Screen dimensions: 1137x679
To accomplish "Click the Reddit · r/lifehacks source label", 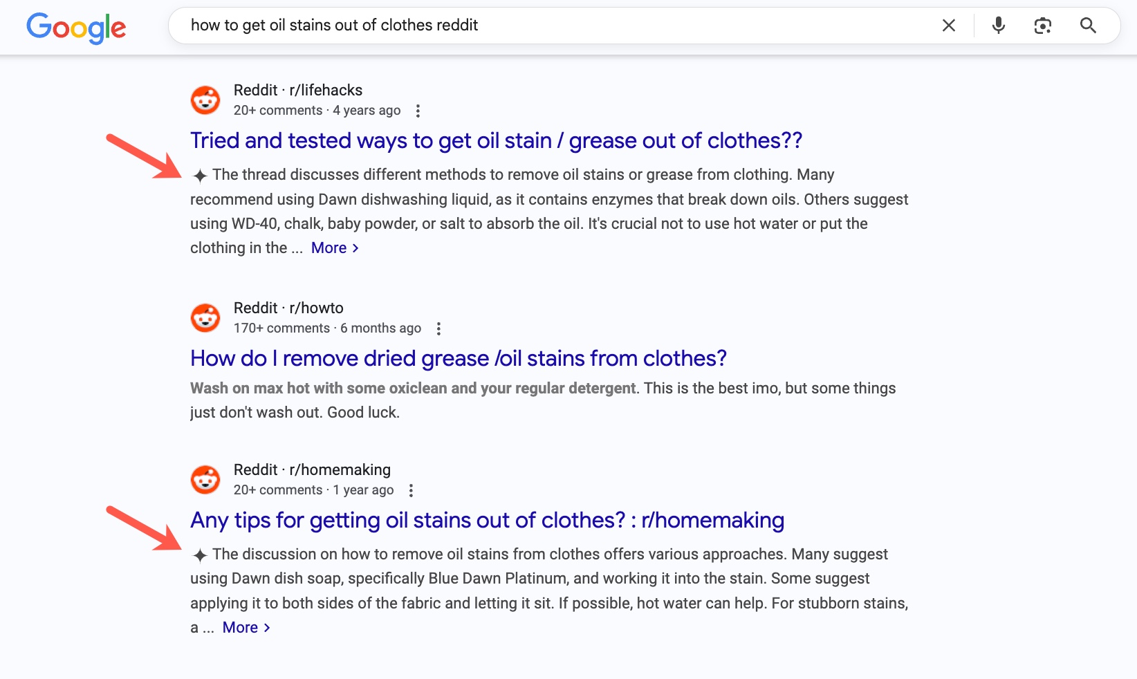I will coord(297,90).
